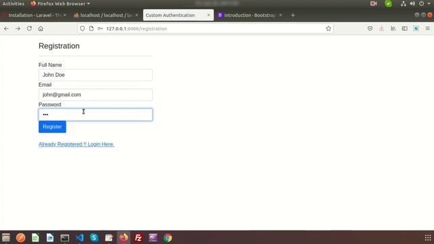Click the Full Name label
This screenshot has height=244, width=434.
[x=50, y=65]
